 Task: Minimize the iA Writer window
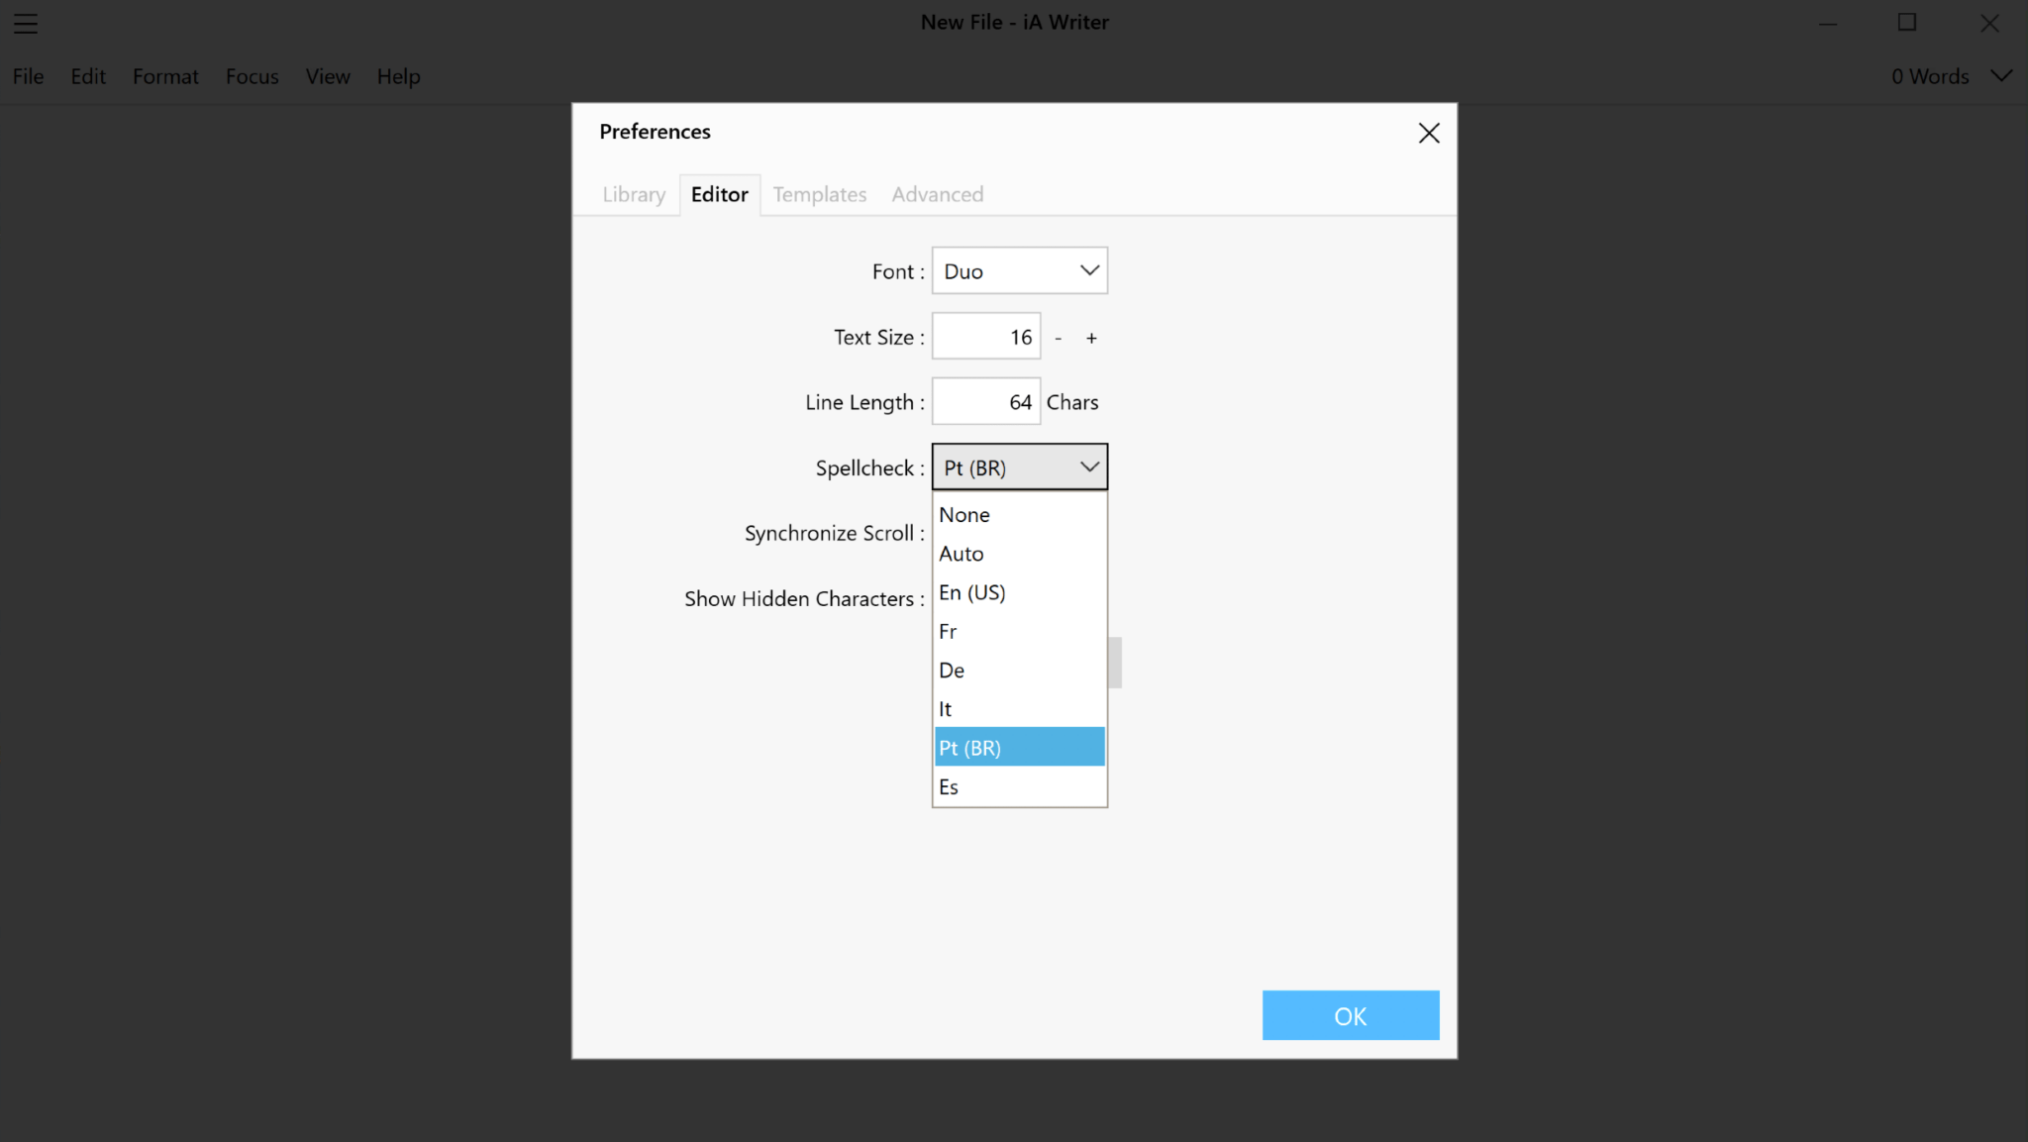coord(1828,23)
